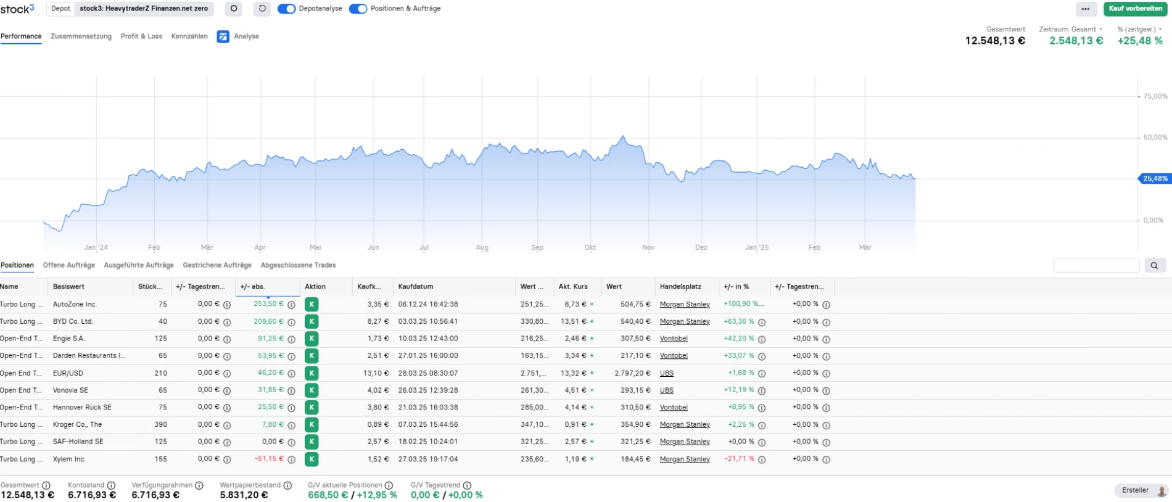The image size is (1172, 502).
Task: Open the three-dots more options menu
Action: (1086, 9)
